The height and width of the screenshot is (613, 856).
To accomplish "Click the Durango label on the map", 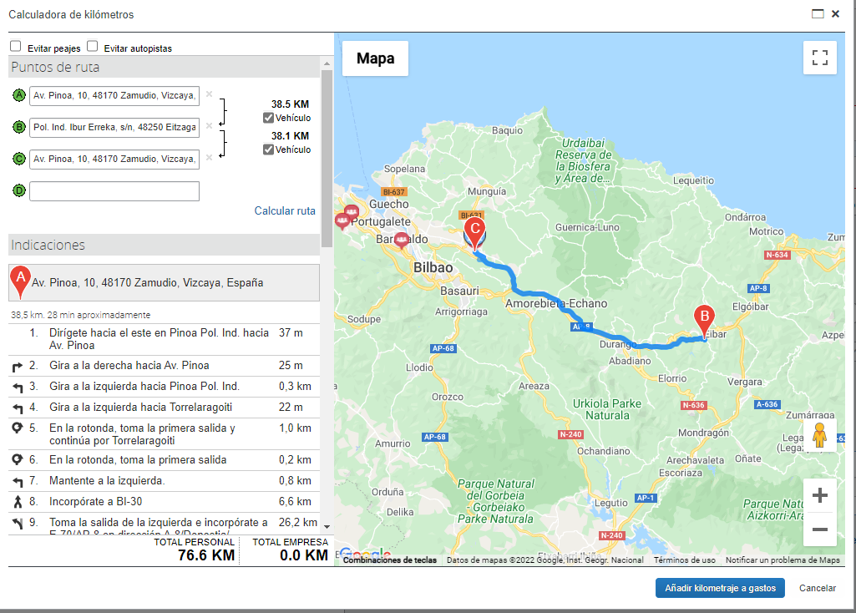I will point(617,344).
